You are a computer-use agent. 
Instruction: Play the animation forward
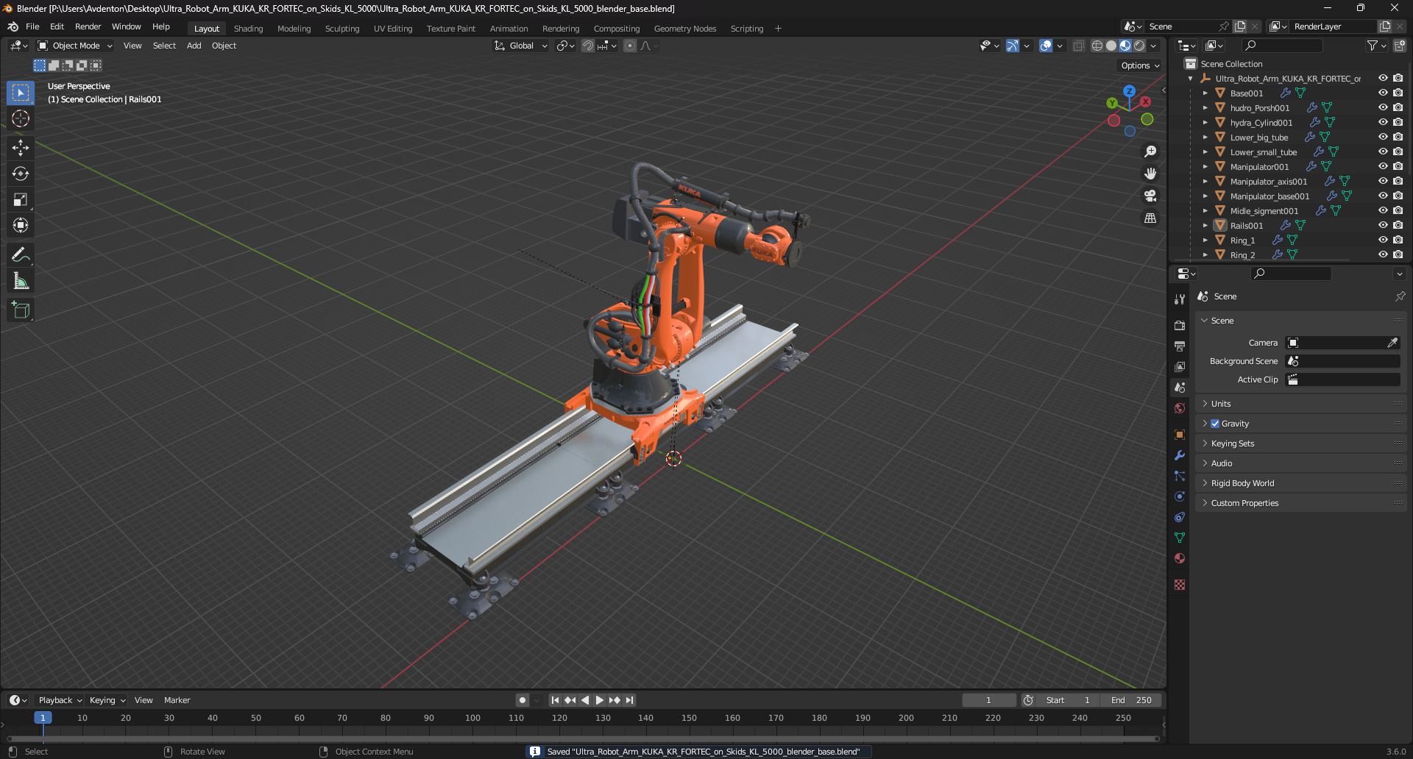click(599, 700)
